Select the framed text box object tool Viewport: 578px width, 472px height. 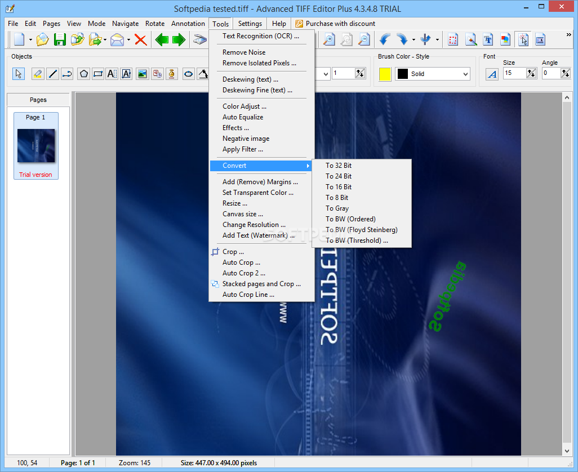pos(126,74)
